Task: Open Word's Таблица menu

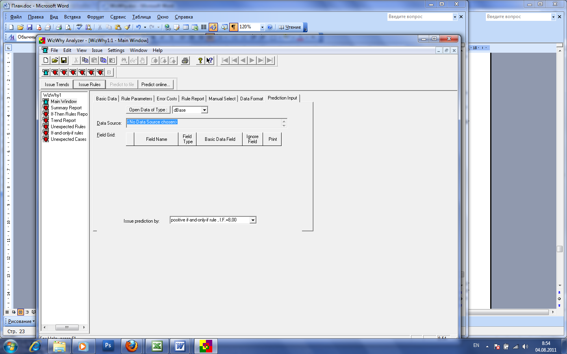Action: click(x=141, y=17)
